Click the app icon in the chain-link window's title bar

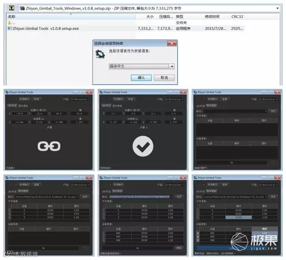tap(7, 92)
